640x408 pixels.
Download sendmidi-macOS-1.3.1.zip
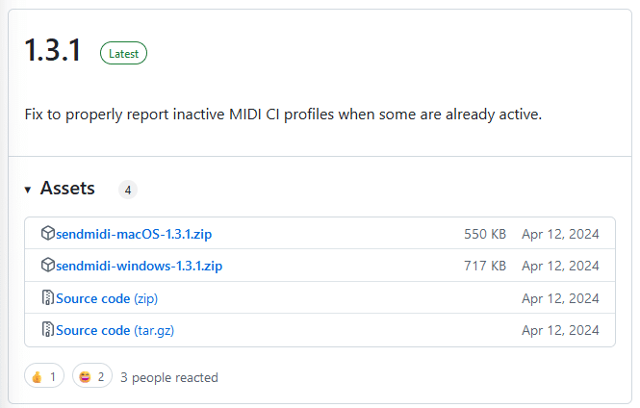[134, 234]
